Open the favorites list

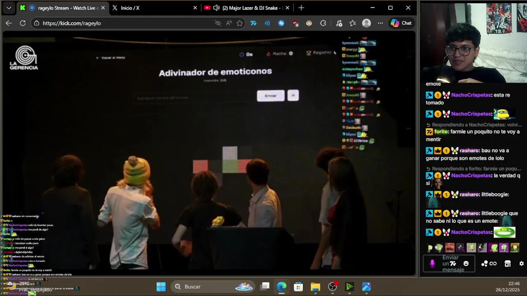(x=353, y=23)
